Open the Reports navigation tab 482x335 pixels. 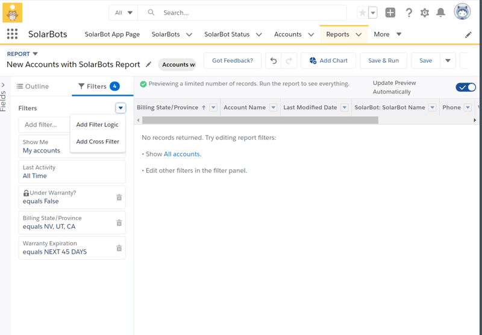337,34
